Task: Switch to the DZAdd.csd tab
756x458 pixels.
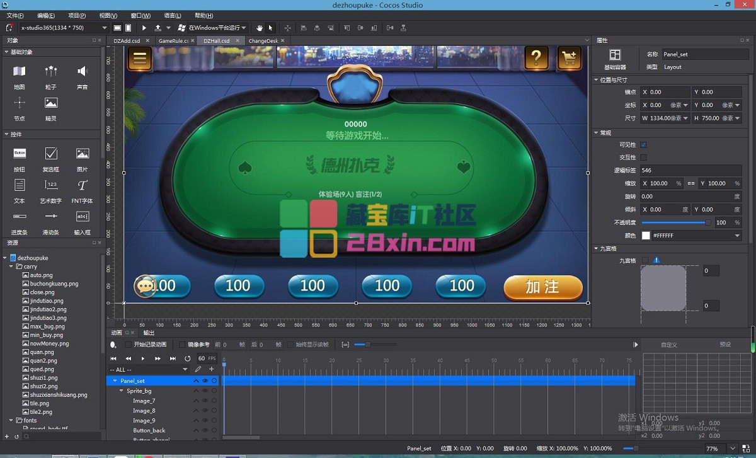Action: 127,41
